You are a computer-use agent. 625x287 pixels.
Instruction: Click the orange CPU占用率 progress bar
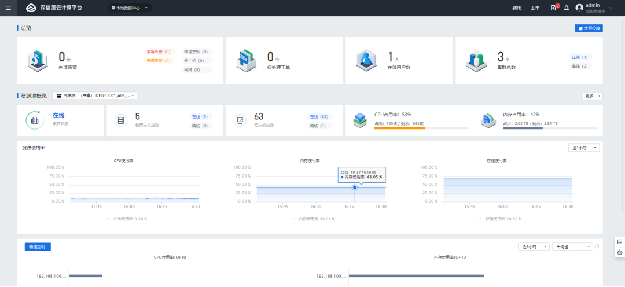pyautogui.click(x=399, y=128)
